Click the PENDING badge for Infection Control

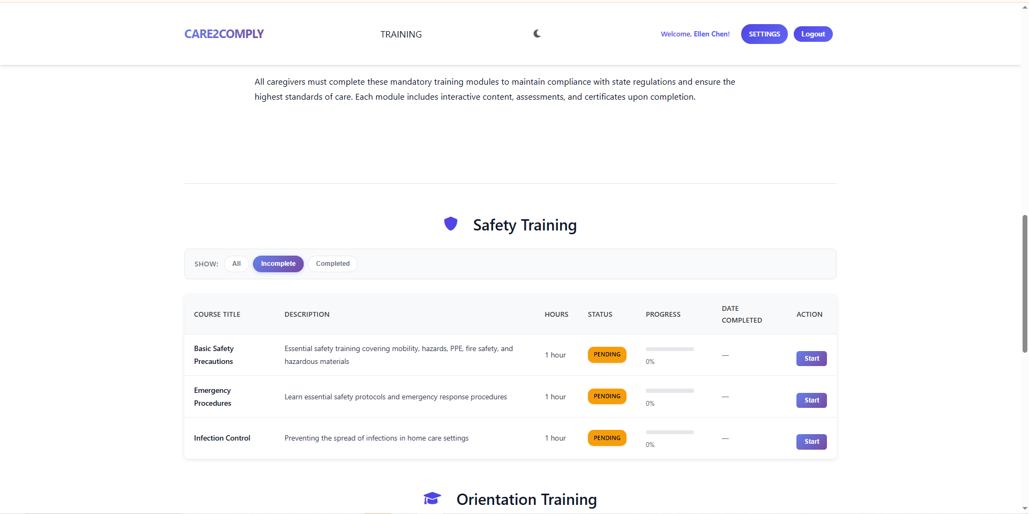pos(607,438)
